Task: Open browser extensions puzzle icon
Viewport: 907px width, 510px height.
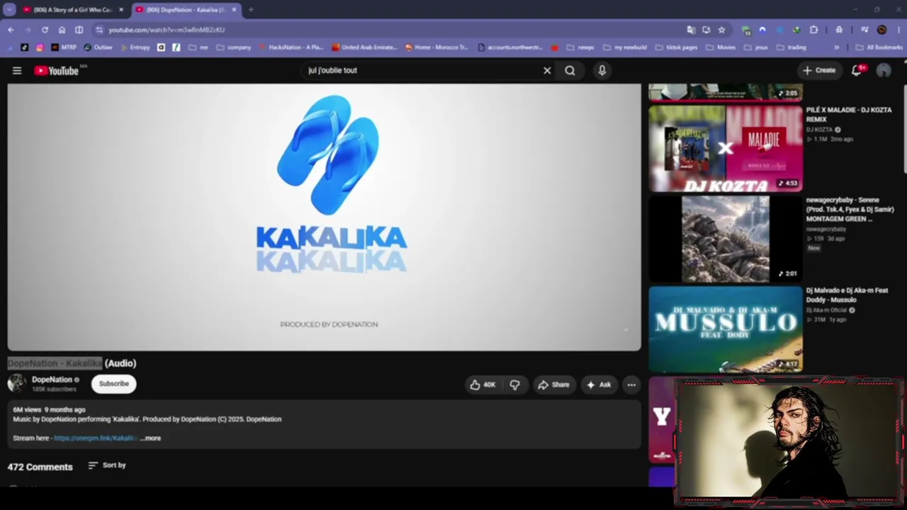Action: pyautogui.click(x=813, y=30)
